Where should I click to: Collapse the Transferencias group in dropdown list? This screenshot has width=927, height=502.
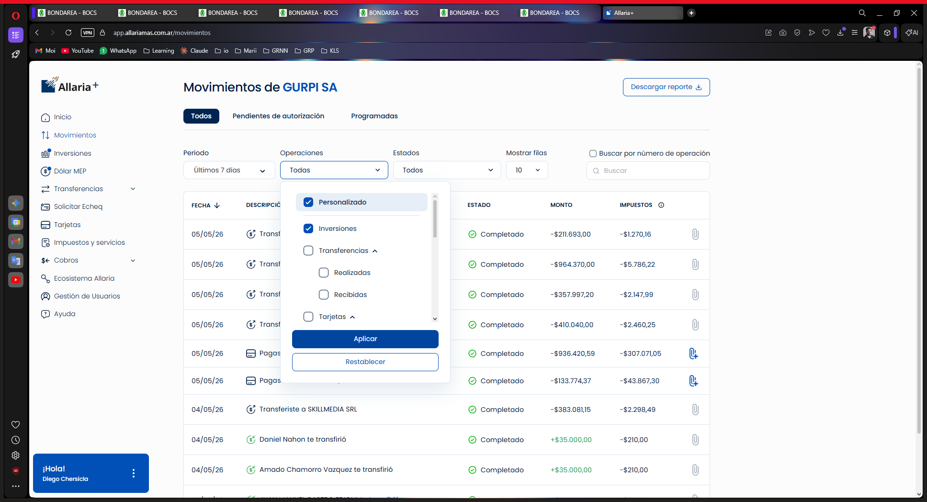click(375, 251)
